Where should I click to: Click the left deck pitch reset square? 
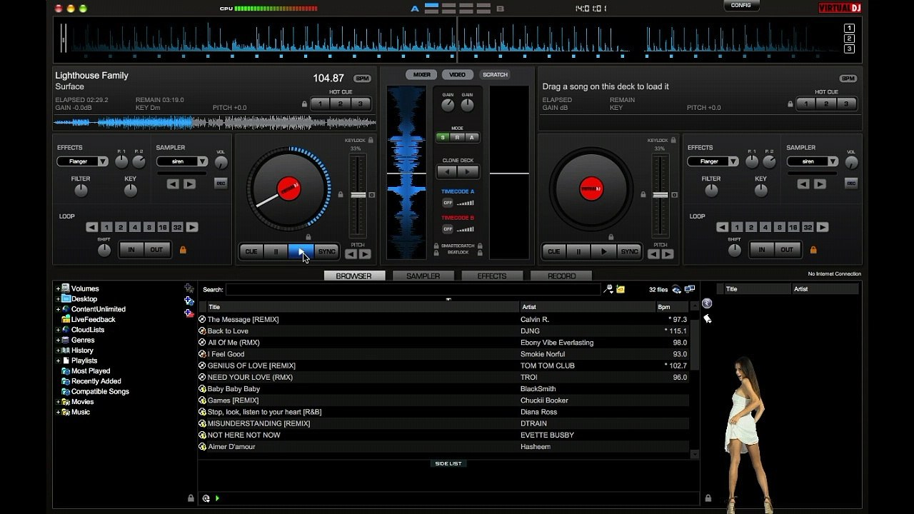[x=372, y=195]
